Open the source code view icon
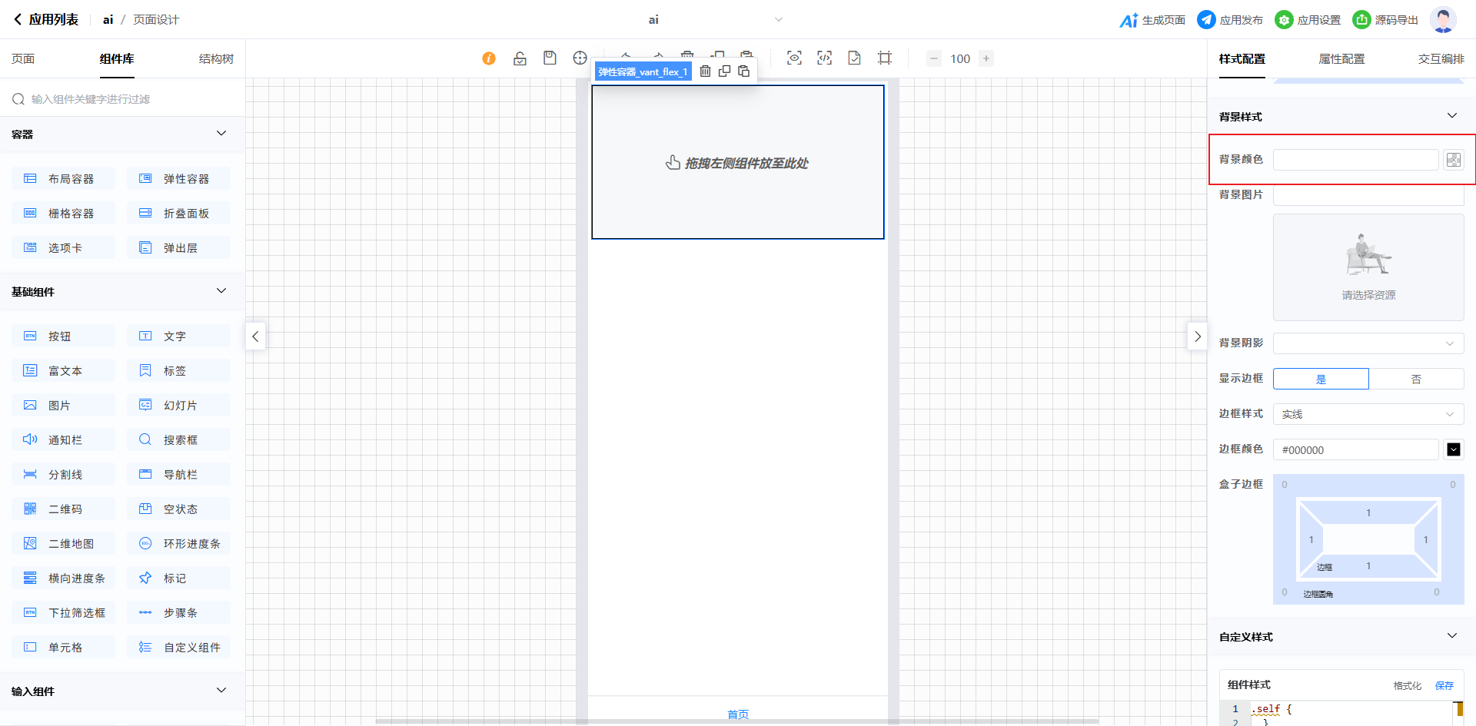1476x726 pixels. tap(824, 58)
